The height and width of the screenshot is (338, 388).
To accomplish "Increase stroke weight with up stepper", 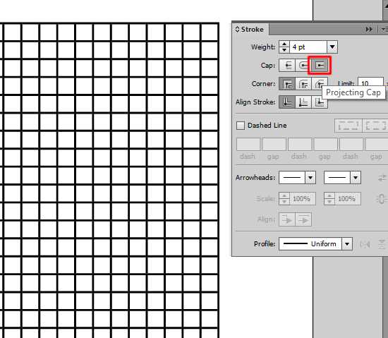I will point(284,44).
